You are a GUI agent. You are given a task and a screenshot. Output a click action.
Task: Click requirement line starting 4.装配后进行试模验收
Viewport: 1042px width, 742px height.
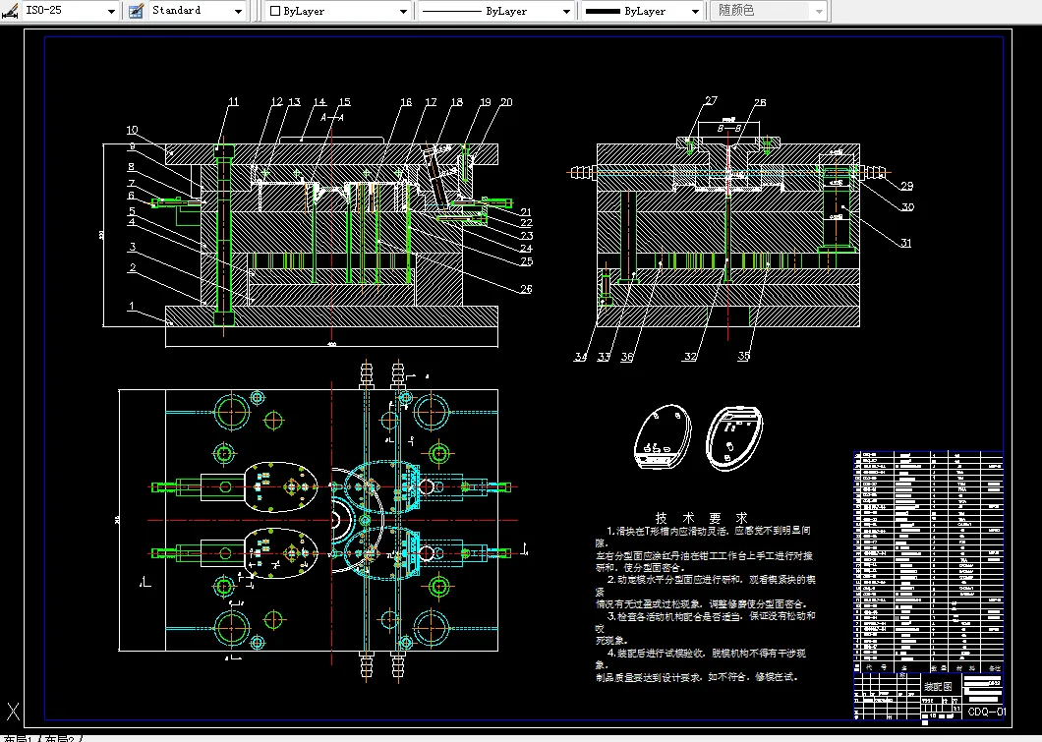pyautogui.click(x=706, y=654)
